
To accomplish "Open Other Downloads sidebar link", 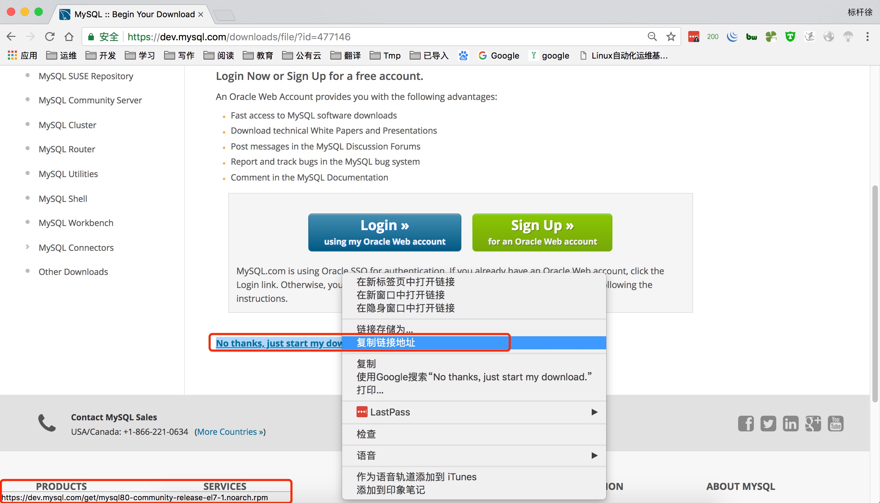I will pyautogui.click(x=73, y=272).
